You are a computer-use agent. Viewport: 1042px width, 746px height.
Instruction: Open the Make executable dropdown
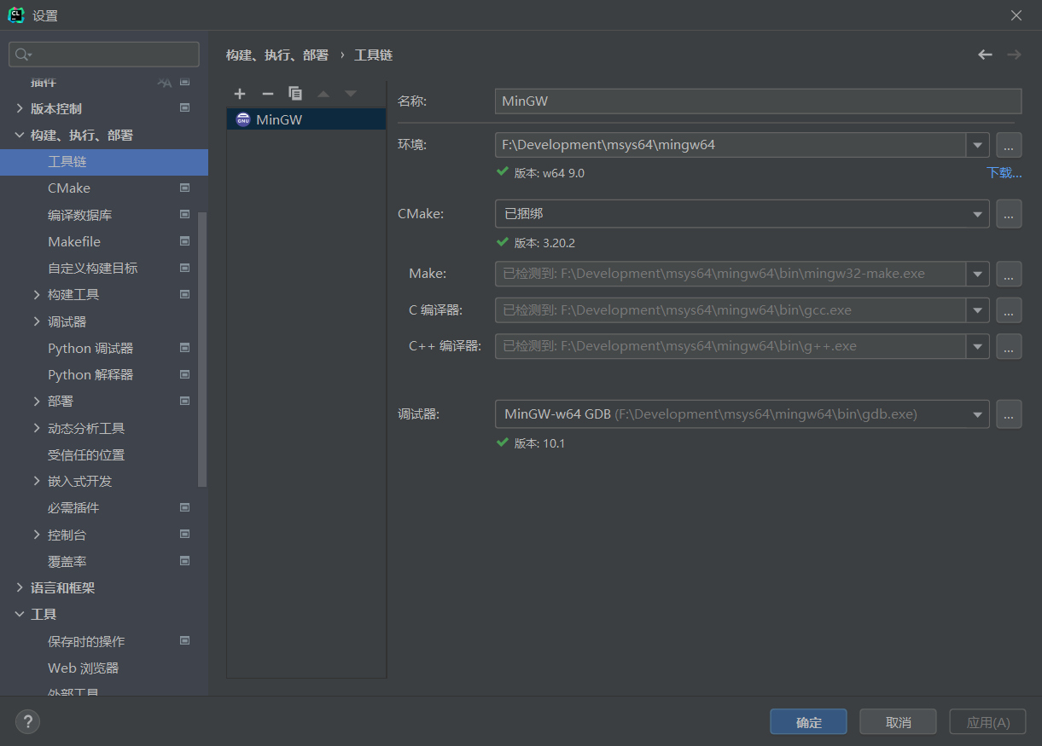click(x=978, y=274)
